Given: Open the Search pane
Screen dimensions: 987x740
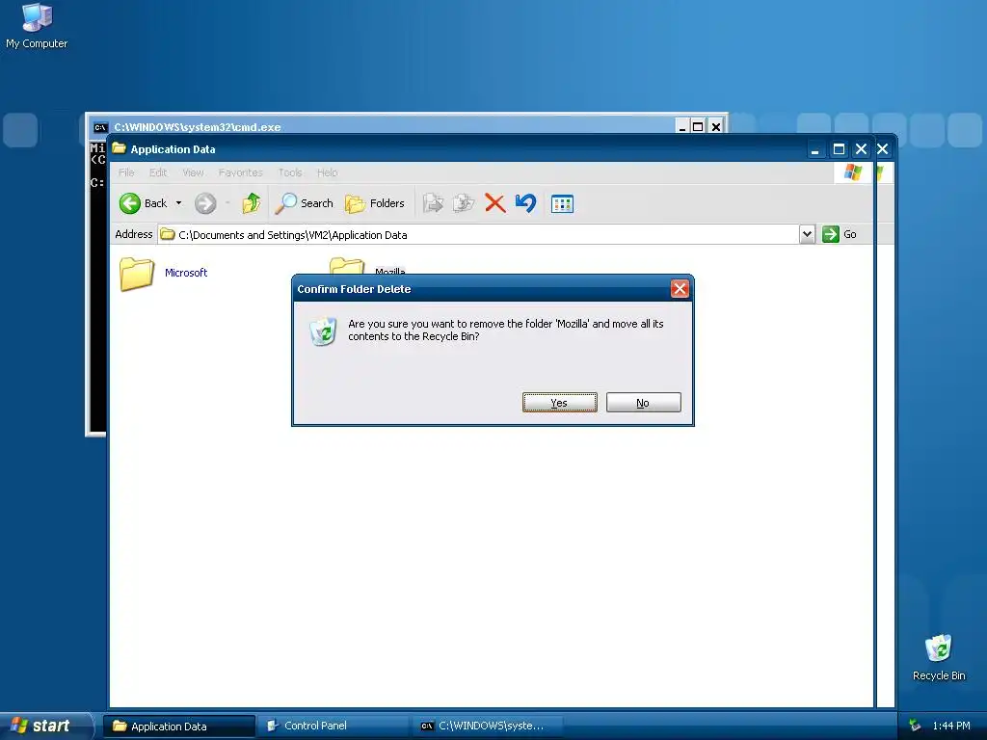Looking at the screenshot, I should [x=304, y=203].
